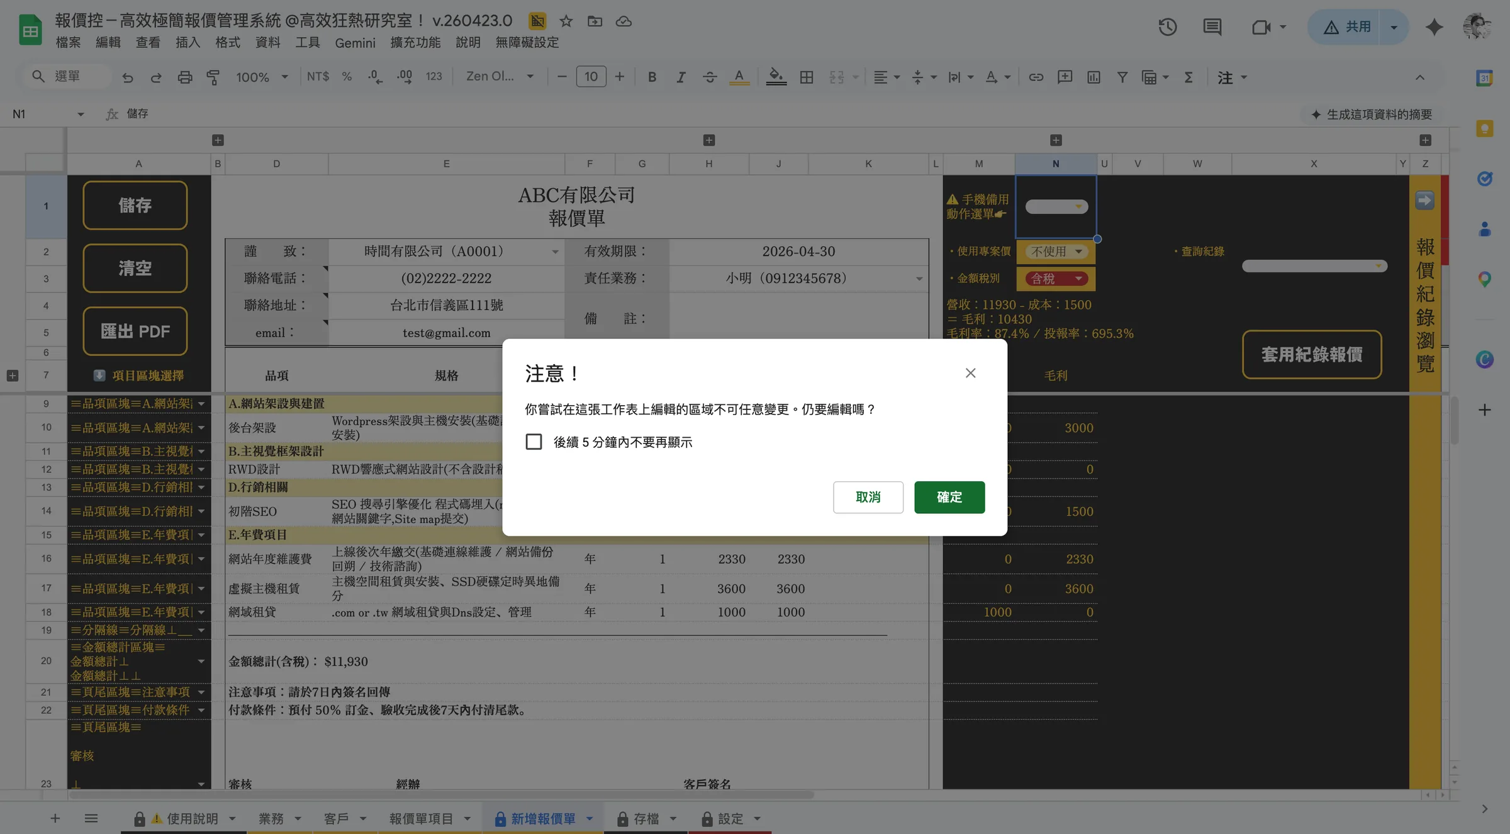1510x834 pixels.
Task: Click the undo icon in toolbar
Action: 128,77
